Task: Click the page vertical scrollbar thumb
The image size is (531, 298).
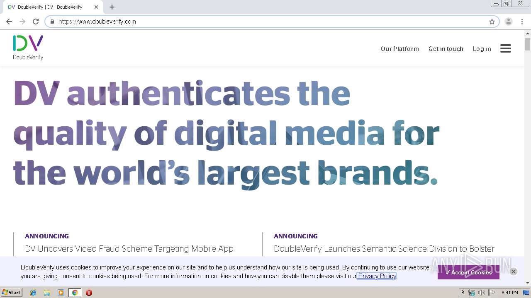Action: (x=528, y=44)
